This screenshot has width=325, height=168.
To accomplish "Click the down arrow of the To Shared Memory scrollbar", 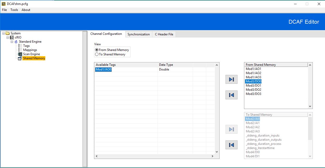I will pos(310,156).
